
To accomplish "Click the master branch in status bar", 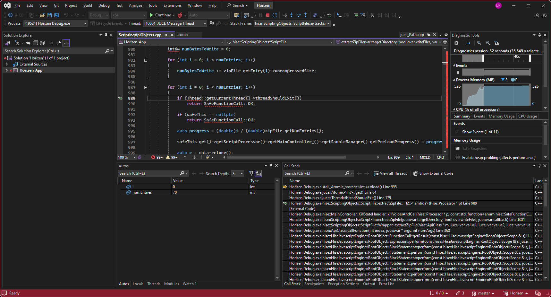I will 483,293.
